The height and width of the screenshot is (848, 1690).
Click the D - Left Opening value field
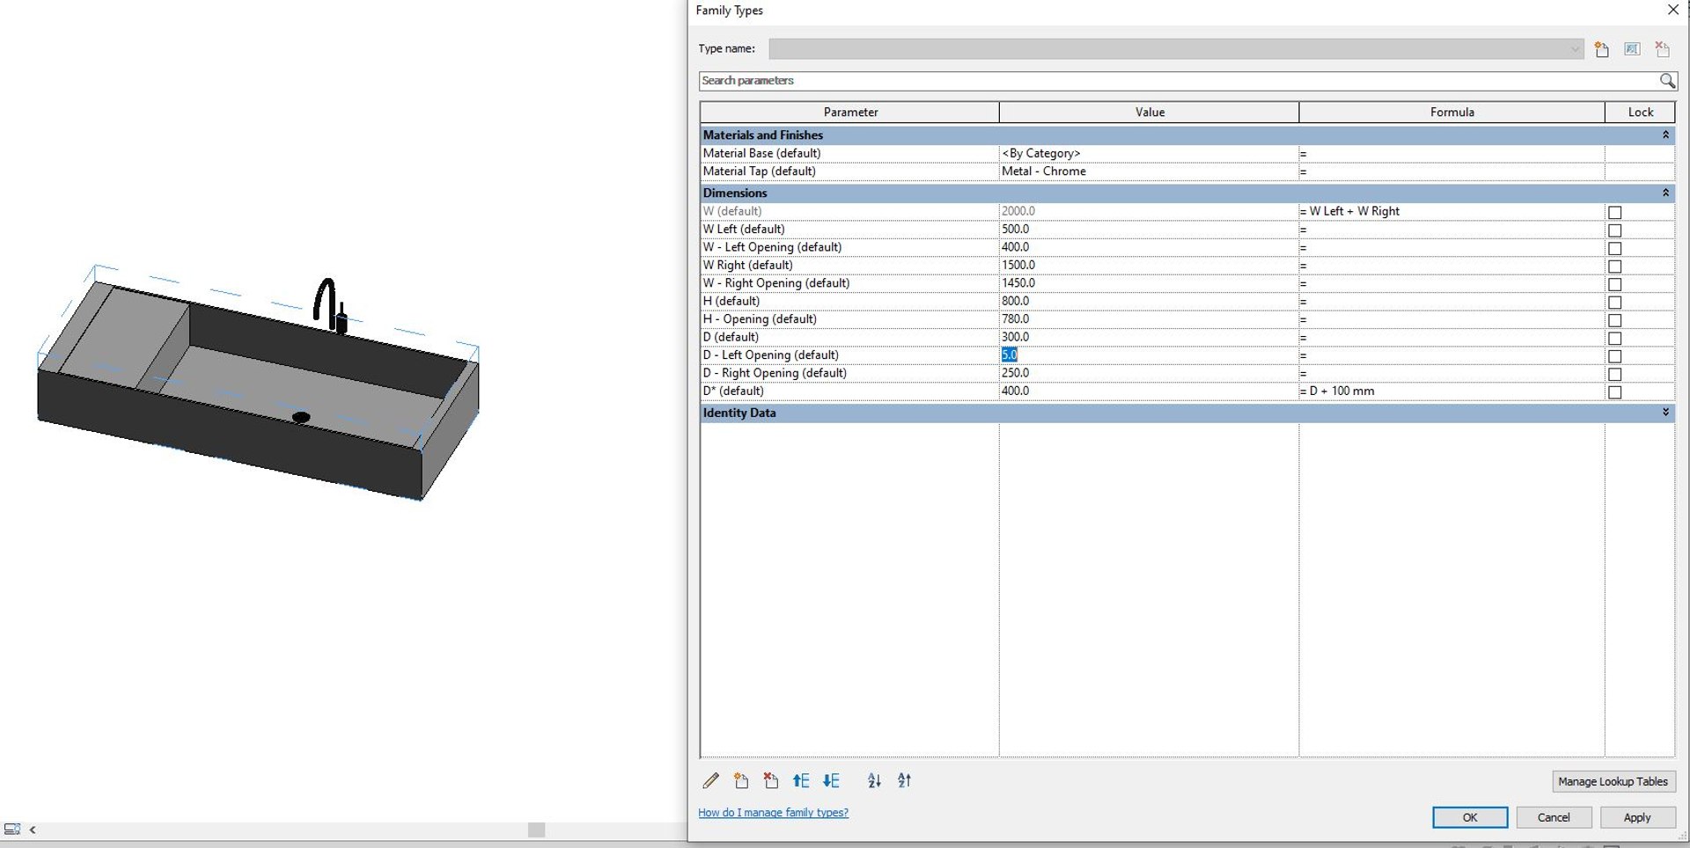1149,355
